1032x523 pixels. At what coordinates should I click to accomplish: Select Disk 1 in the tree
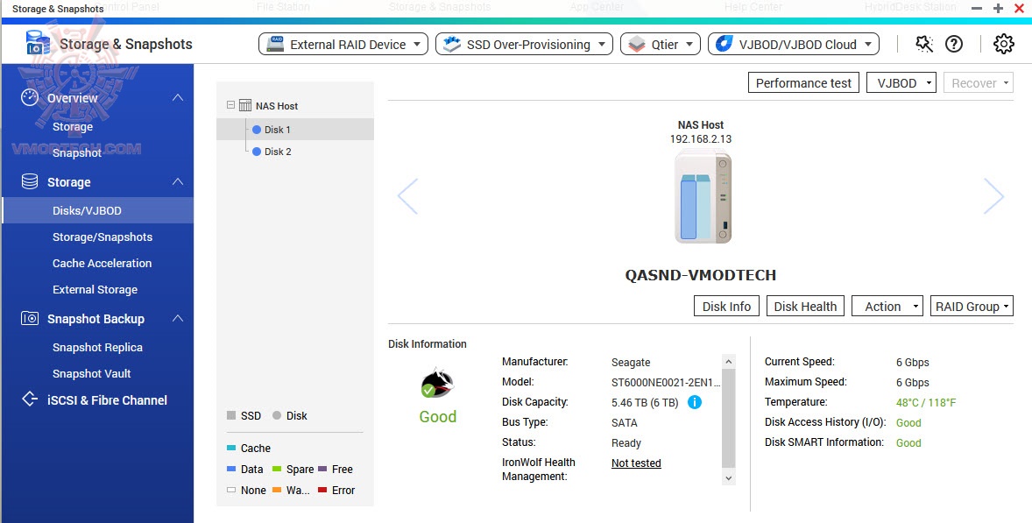pos(295,130)
